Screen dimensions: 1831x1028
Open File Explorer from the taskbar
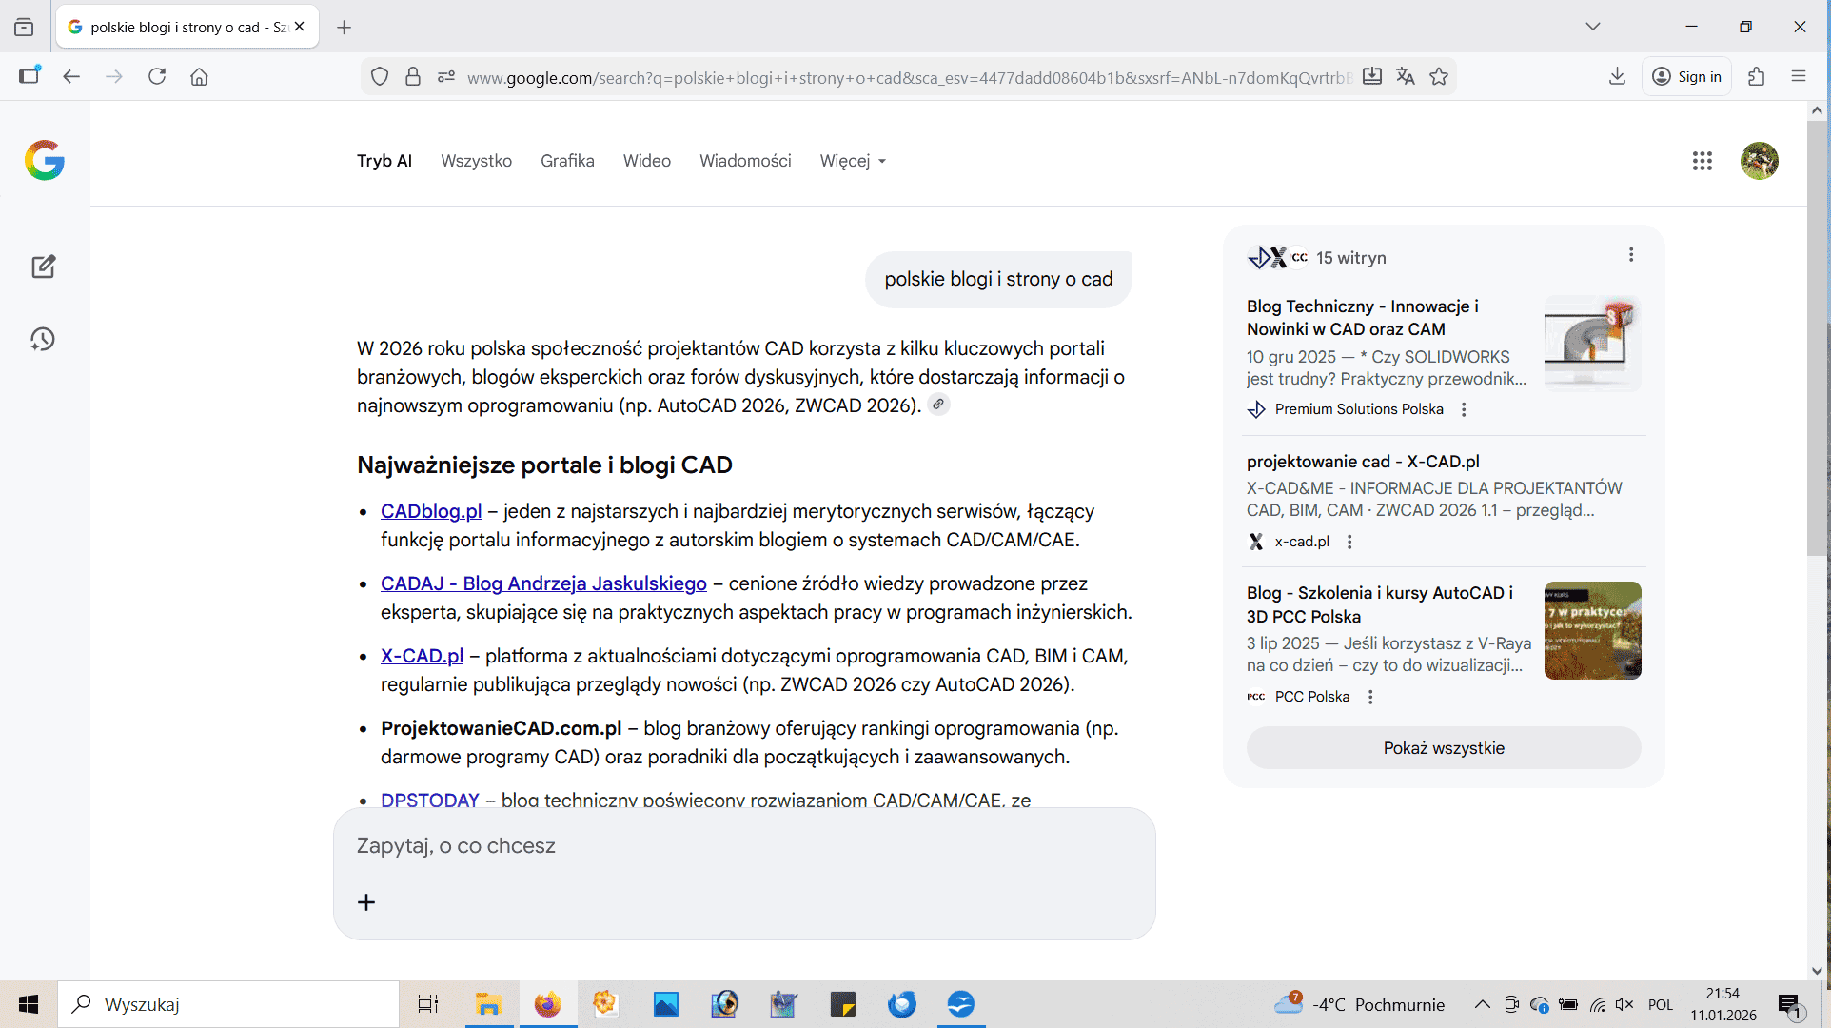[x=488, y=1004]
